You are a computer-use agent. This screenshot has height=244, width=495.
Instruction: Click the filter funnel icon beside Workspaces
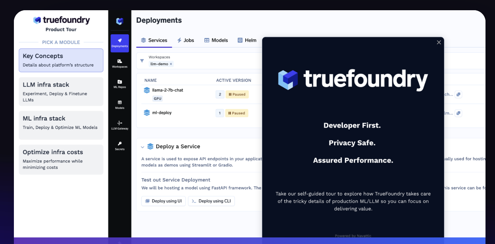(142, 61)
